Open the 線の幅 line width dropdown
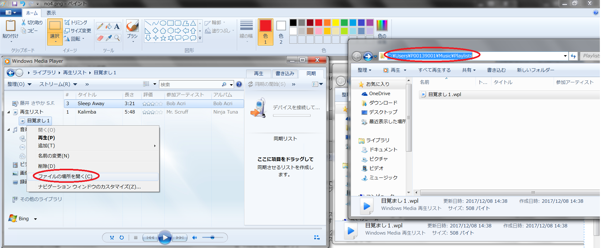This screenshot has width=603, height=248. (246, 31)
